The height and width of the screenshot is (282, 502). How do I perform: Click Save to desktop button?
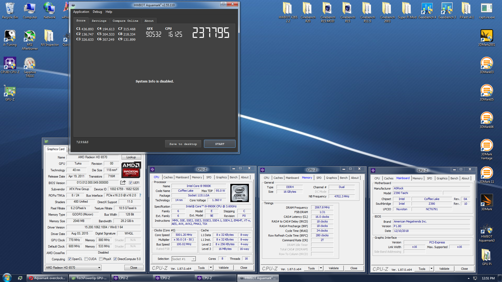point(183,144)
